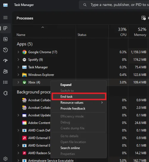149x162 pixels.
Task: Expand the AMD Crash Def process row
Action: (18, 130)
